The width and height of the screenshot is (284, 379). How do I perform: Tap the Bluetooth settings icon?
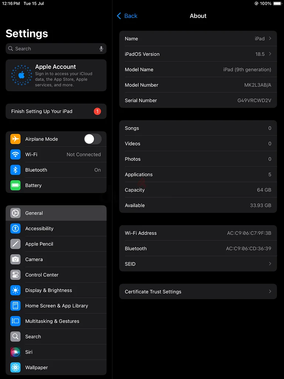click(16, 170)
